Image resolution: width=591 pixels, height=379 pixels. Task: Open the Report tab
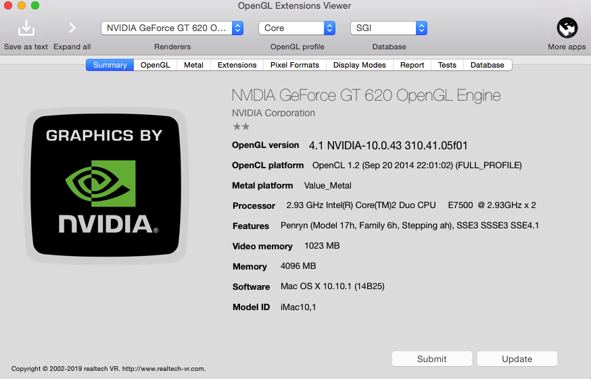pyautogui.click(x=412, y=65)
